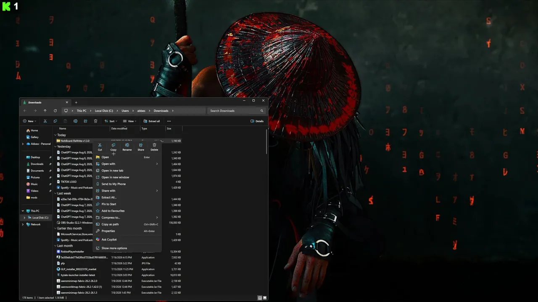
Task: Go back with the Back arrow
Action: 25,111
